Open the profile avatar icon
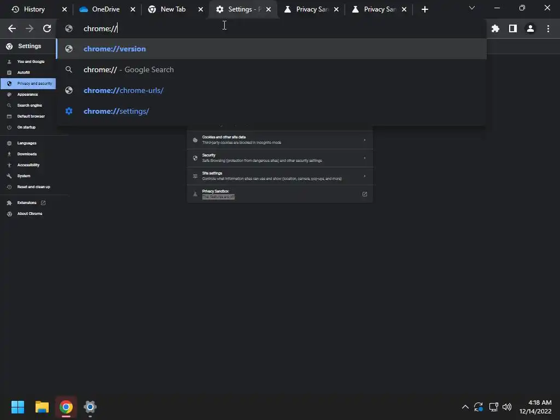The image size is (560, 420). click(x=530, y=28)
